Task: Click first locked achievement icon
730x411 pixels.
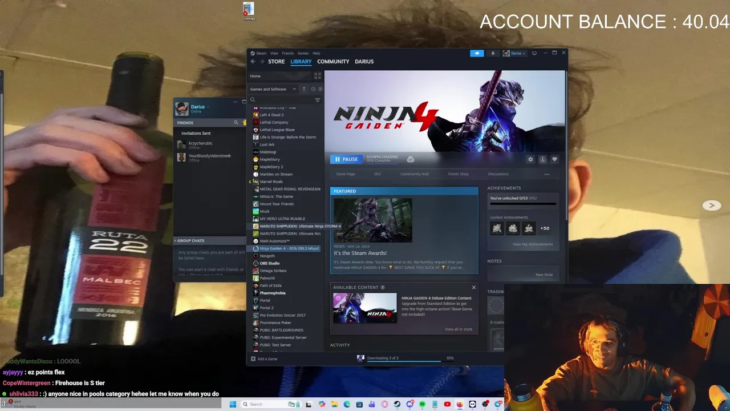Action: (x=497, y=228)
